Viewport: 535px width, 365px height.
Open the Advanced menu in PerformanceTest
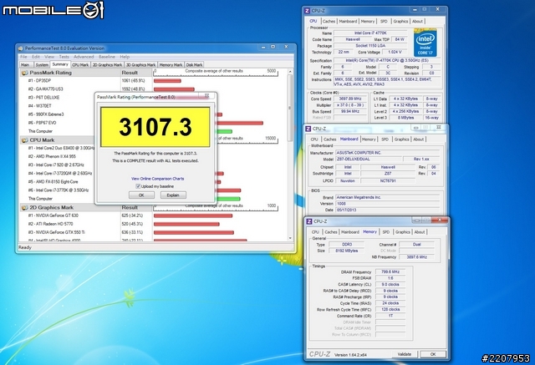point(84,57)
